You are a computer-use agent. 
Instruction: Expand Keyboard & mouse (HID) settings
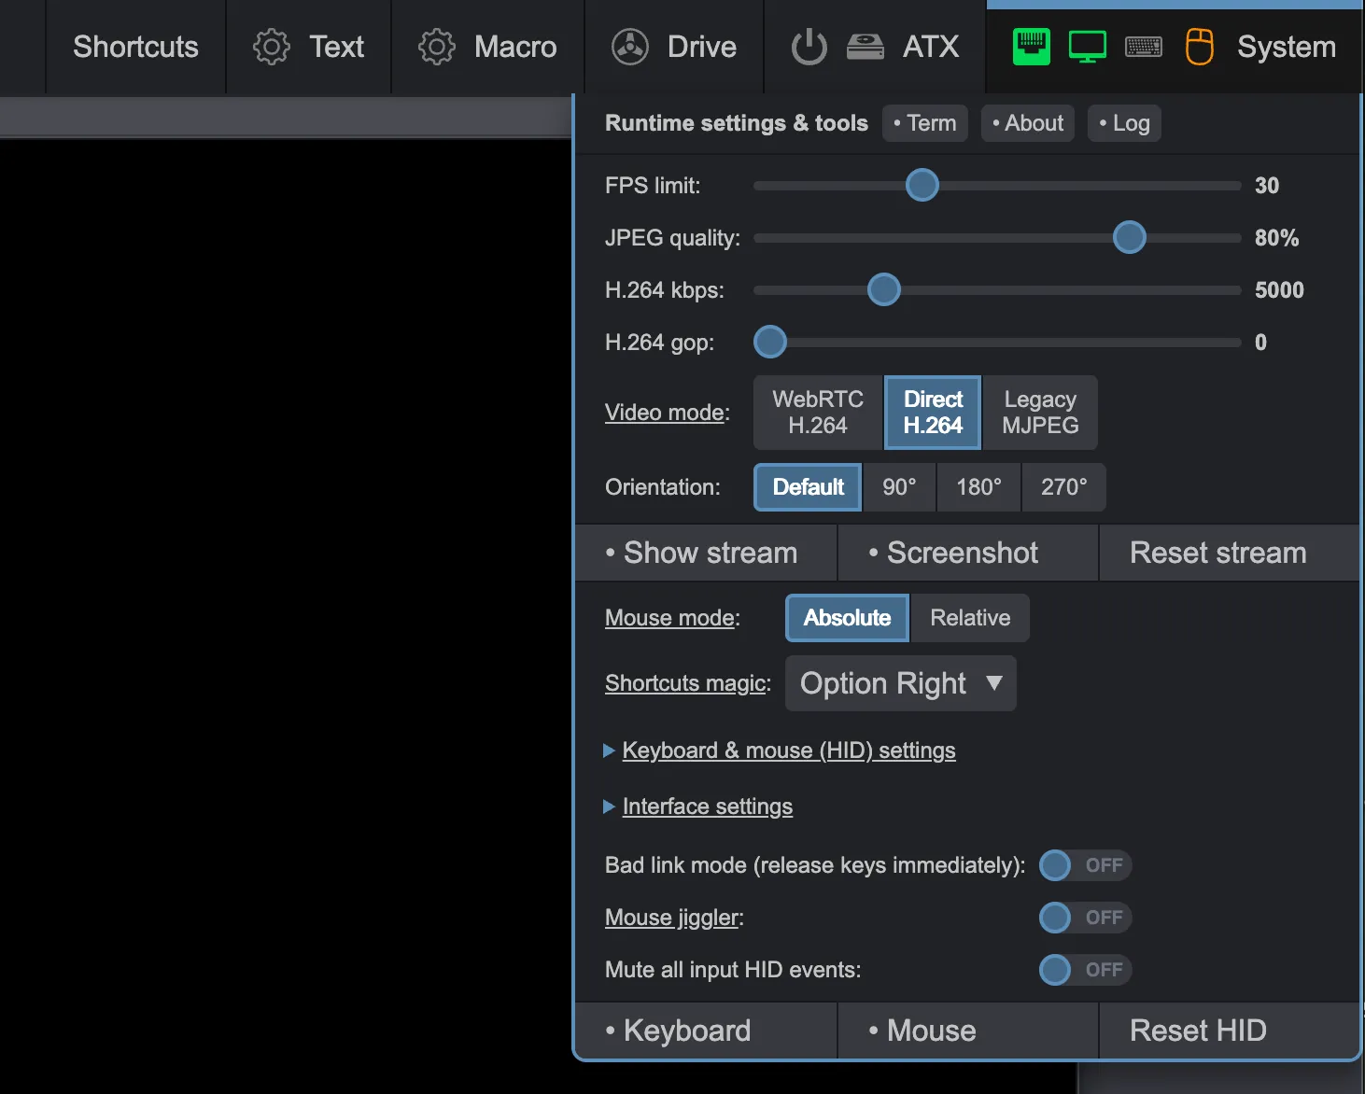coord(789,750)
